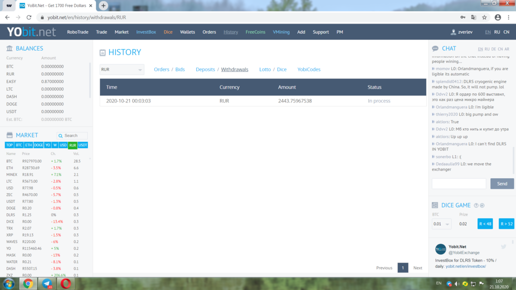Switch history view to YobiCodes
Screen dimensions: 516x290
(309, 70)
